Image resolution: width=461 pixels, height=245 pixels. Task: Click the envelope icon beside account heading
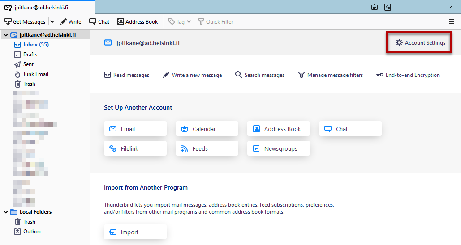[x=108, y=43]
